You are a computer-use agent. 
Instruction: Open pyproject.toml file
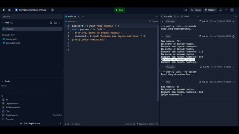click(x=13, y=43)
